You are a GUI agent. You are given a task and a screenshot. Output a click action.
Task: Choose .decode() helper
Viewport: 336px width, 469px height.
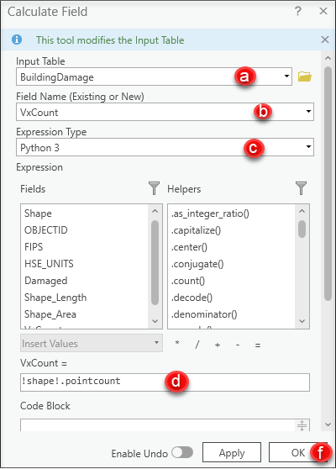pyautogui.click(x=192, y=298)
